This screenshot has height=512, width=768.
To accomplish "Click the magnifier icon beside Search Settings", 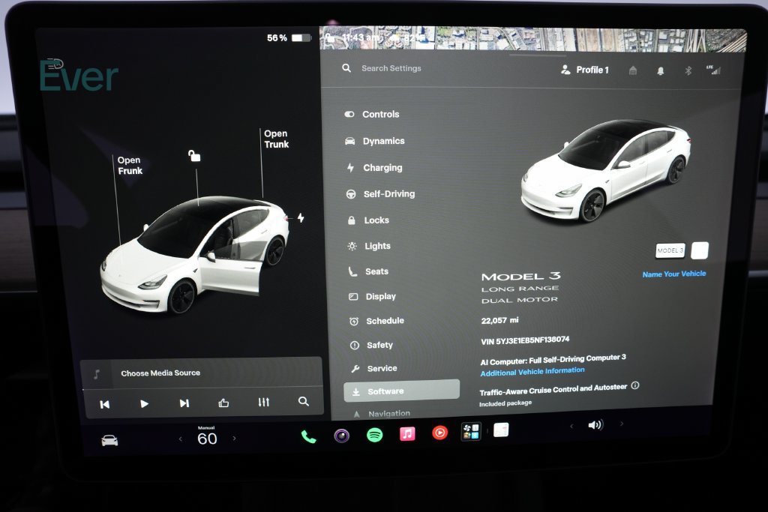I will click(346, 68).
